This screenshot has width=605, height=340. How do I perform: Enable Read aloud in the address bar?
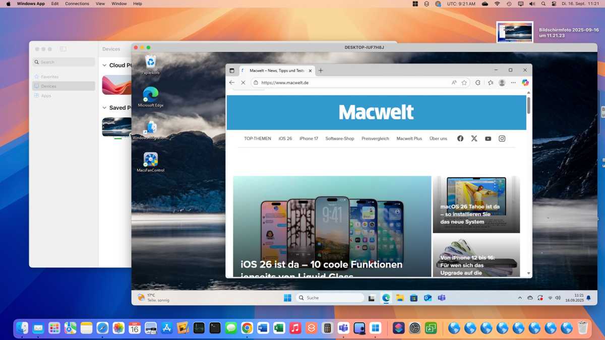[453, 82]
